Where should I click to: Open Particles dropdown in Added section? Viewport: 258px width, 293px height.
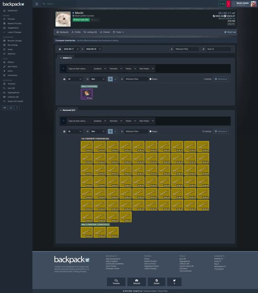point(116,69)
